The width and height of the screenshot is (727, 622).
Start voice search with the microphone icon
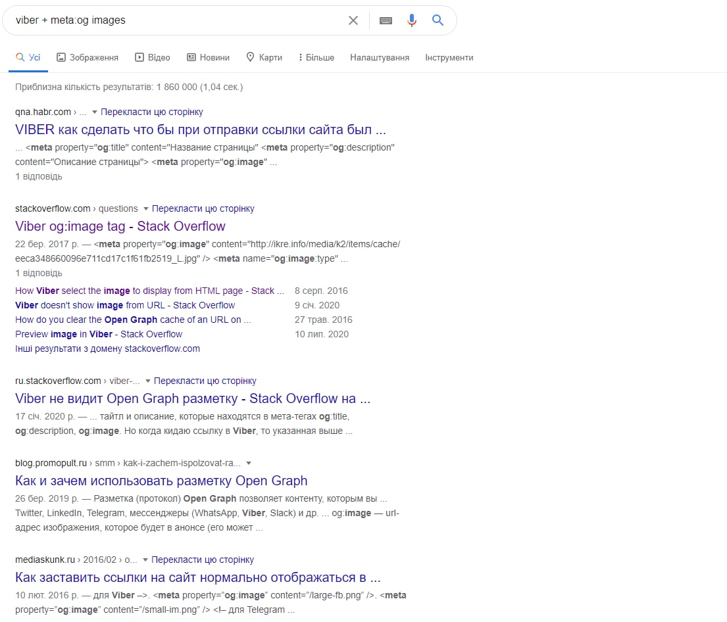[412, 20]
